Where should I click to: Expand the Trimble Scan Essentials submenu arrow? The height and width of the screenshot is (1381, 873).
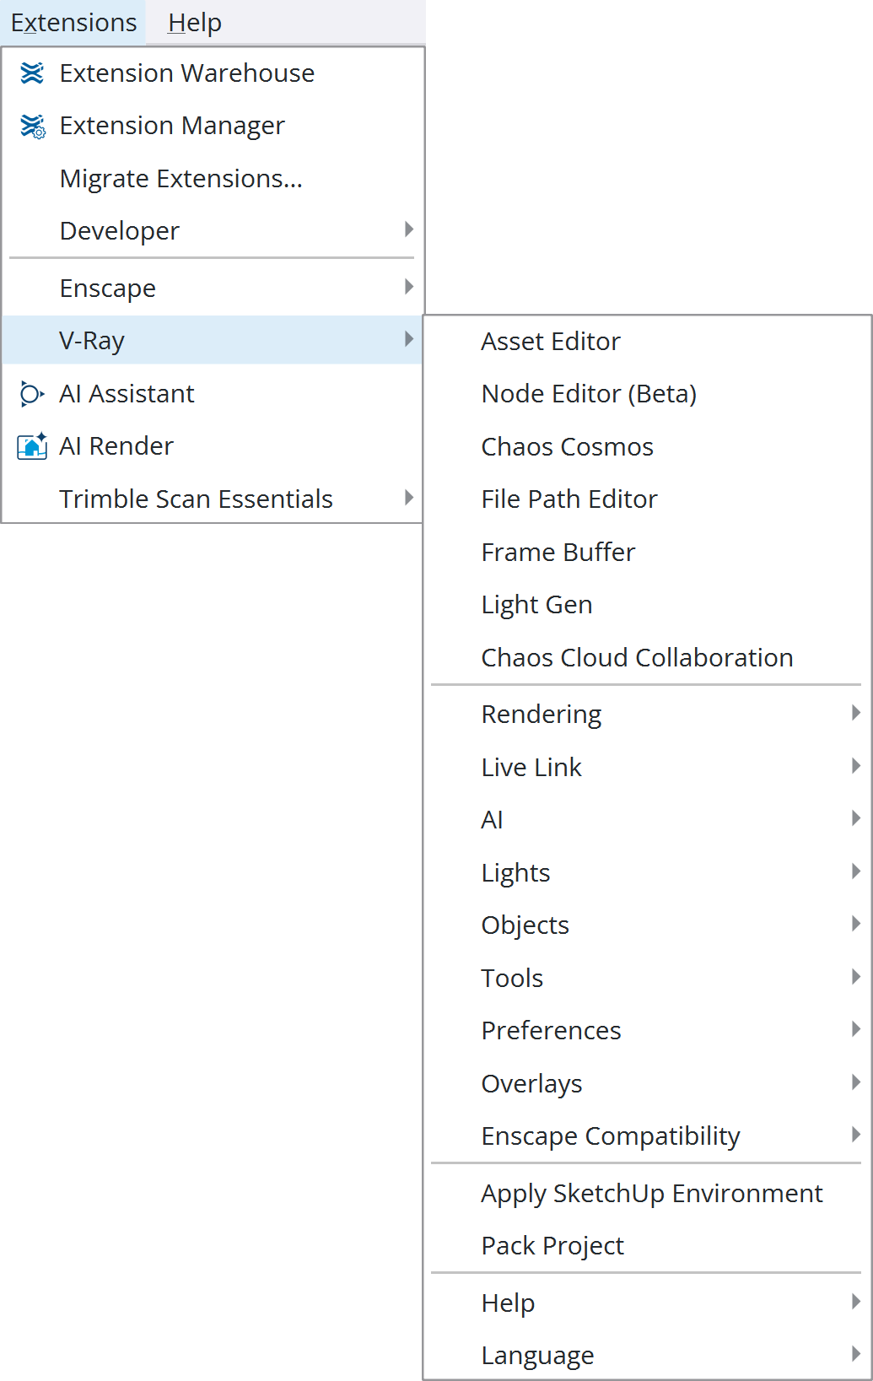(x=409, y=498)
